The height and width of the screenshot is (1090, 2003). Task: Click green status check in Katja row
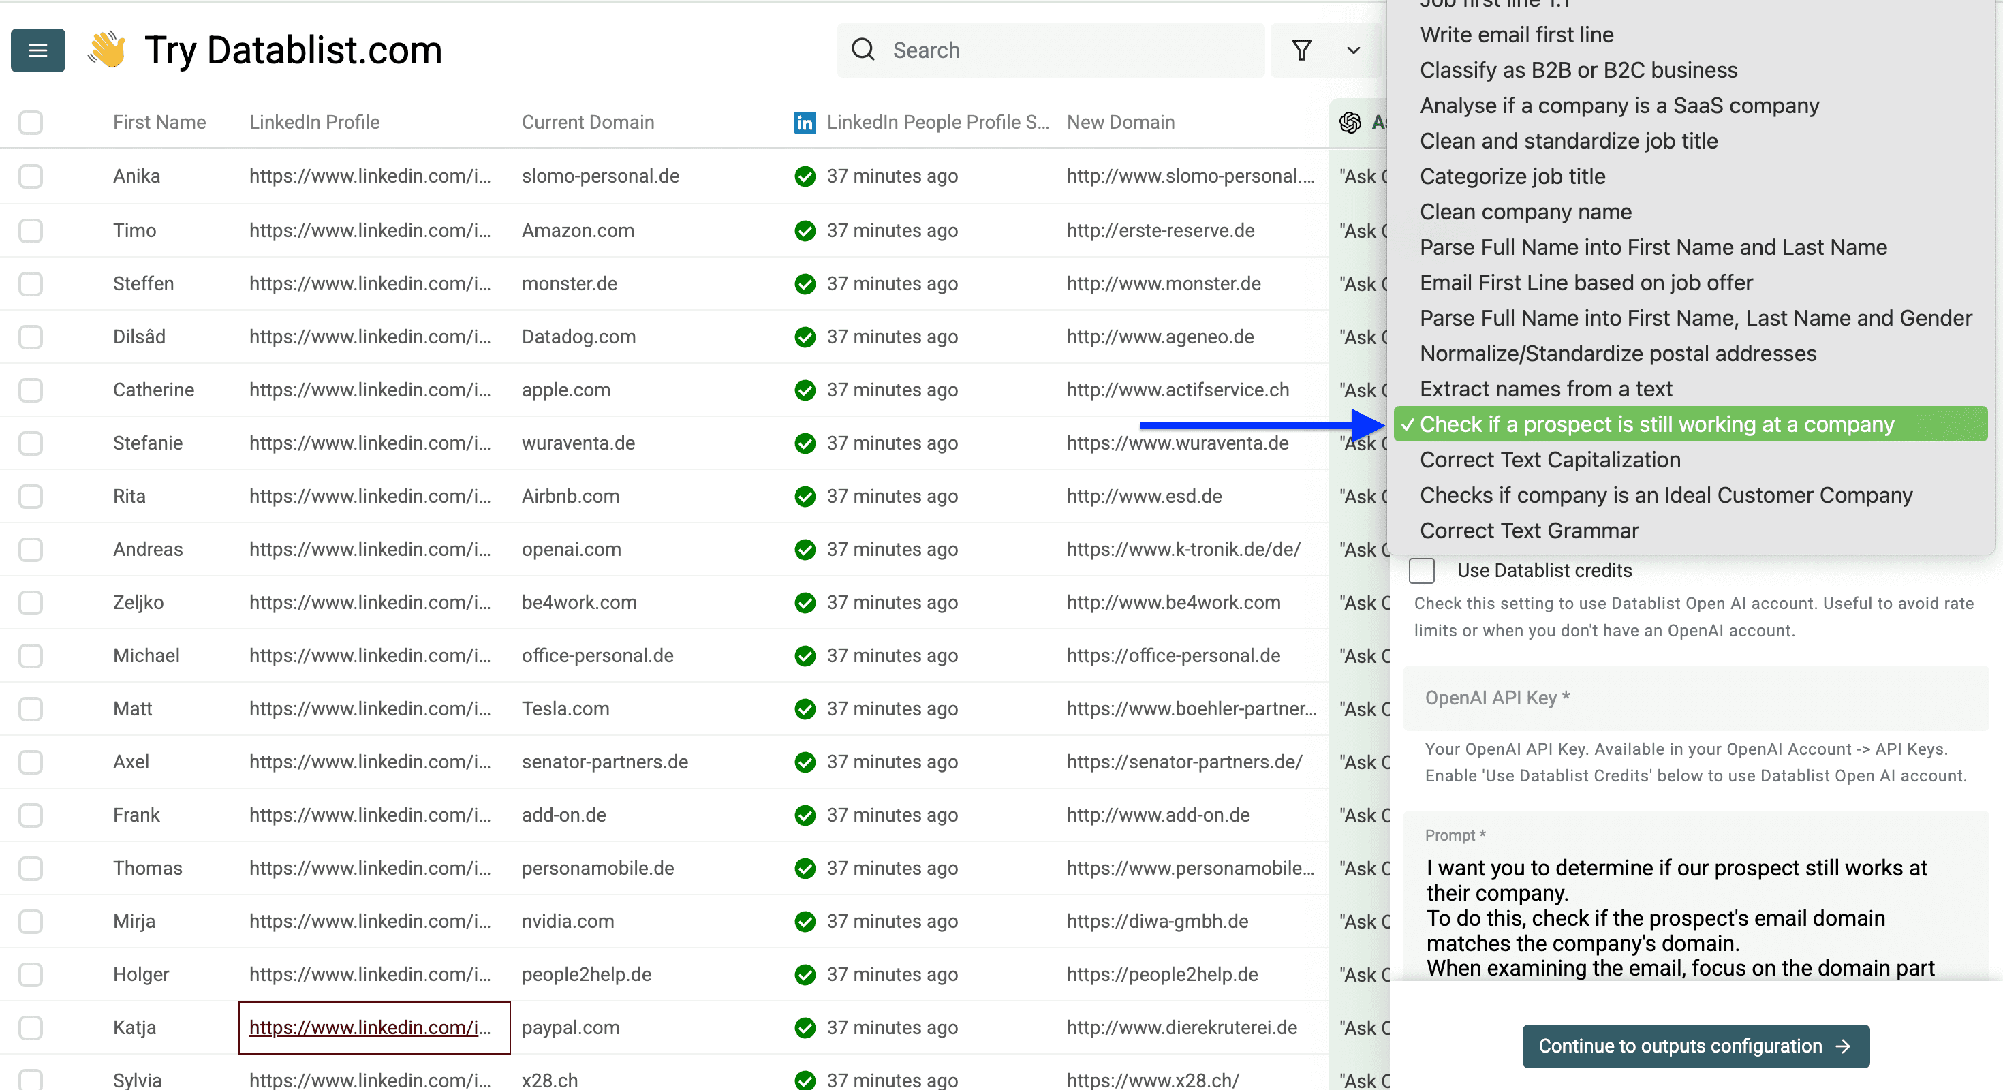[805, 1028]
